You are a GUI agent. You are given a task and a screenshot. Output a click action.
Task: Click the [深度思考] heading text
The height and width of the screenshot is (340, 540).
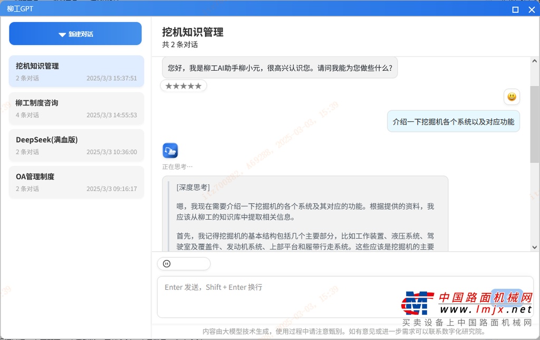pyautogui.click(x=193, y=187)
